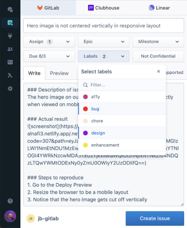The height and width of the screenshot is (228, 187).
Task: Switch to the GitLab tab
Action: click(48, 8)
